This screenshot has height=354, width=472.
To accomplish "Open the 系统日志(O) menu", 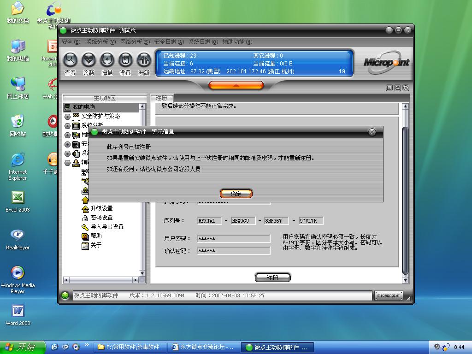I will (x=203, y=42).
